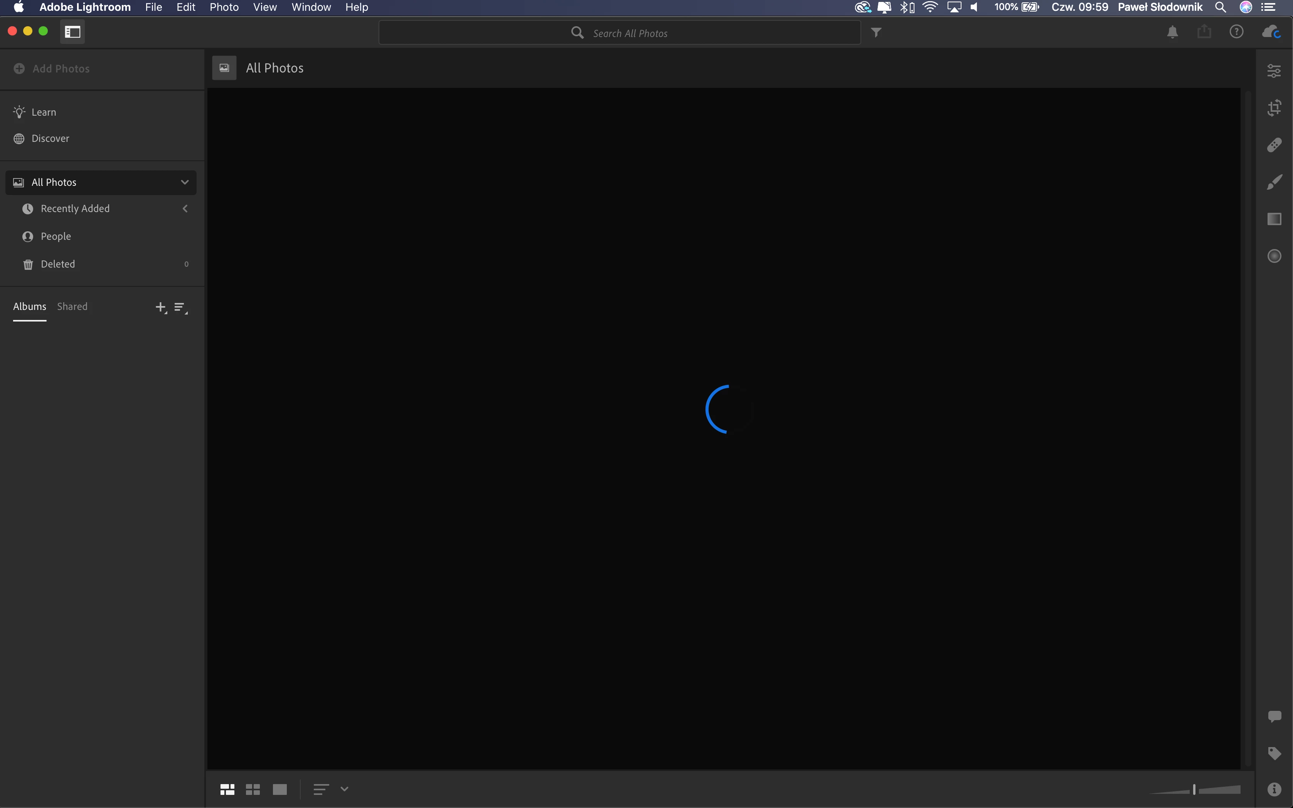Click the Search All Photos field
The height and width of the screenshot is (808, 1293).
620,33
